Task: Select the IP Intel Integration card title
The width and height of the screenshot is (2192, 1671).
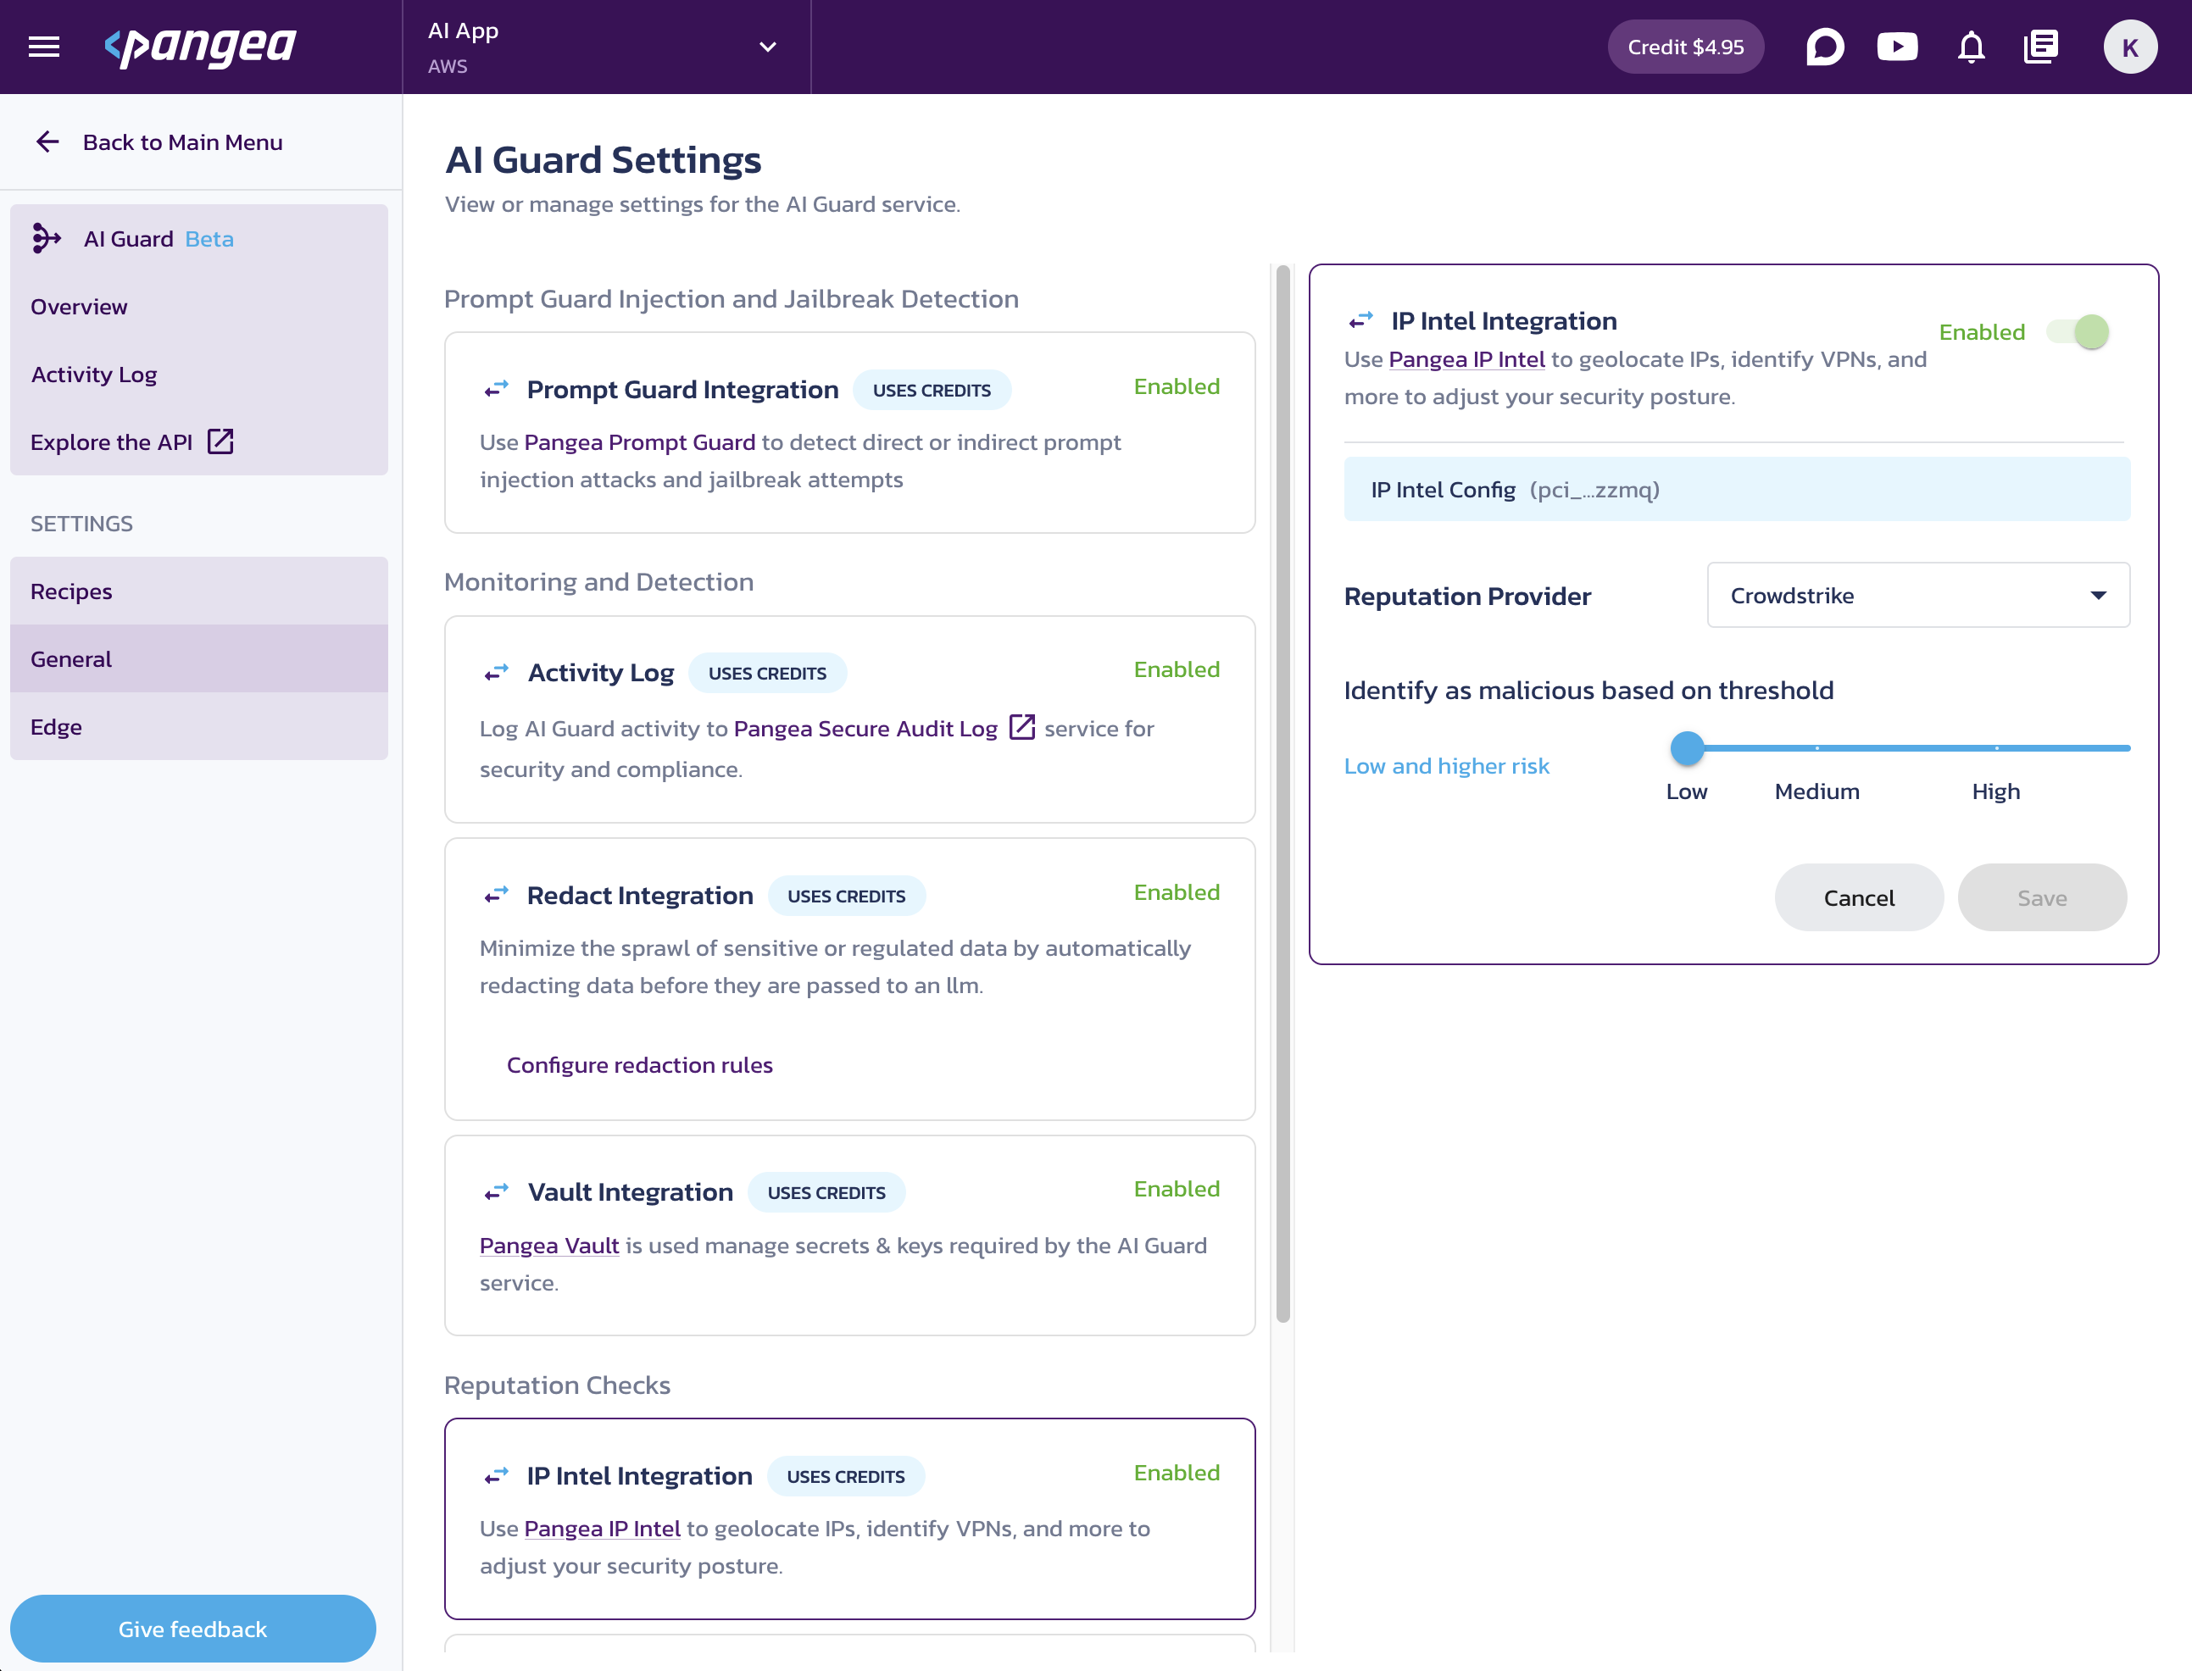Action: [x=639, y=1475]
